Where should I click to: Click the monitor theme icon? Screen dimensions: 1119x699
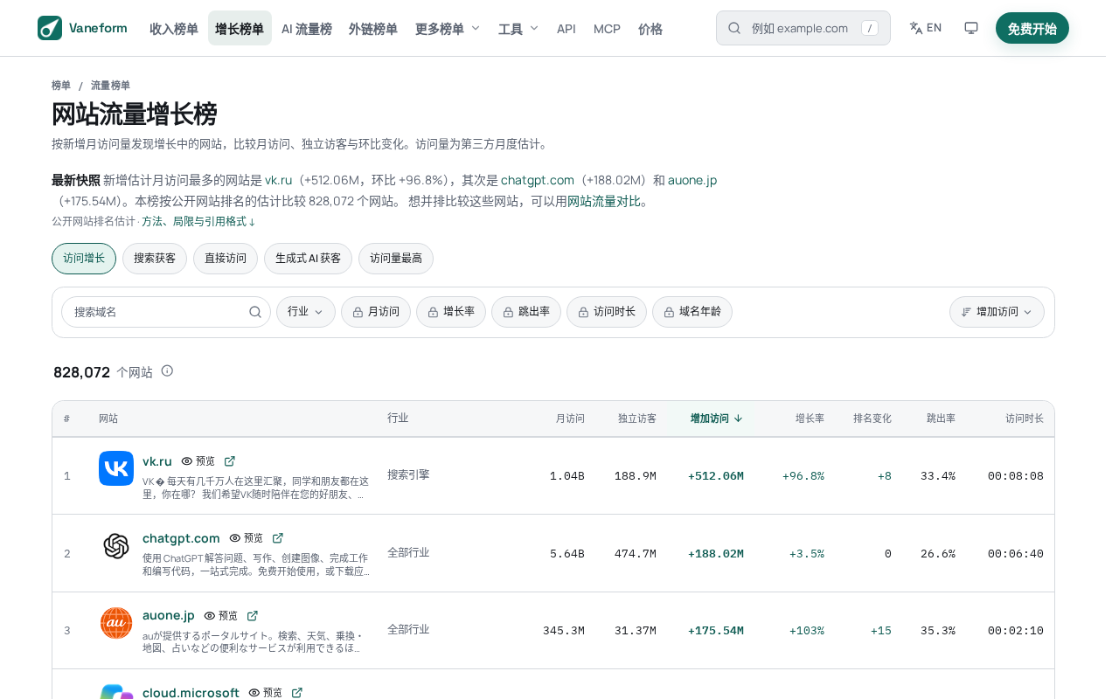(971, 28)
